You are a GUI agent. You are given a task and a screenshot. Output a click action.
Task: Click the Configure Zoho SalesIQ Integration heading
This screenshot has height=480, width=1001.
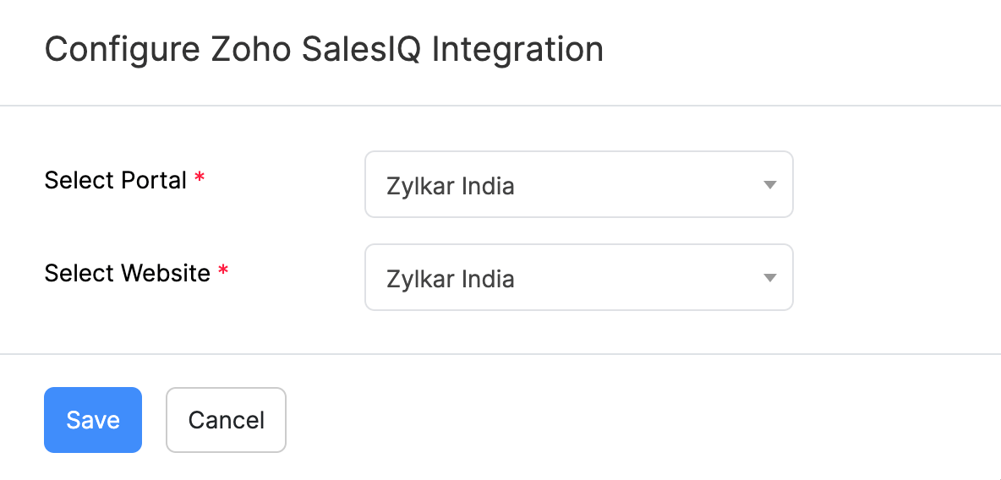coord(324,49)
